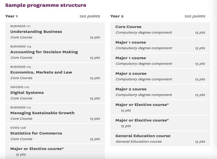Screen dimensions: 217x159
Task: Click the Year 1 heading
Action: coord(11,16)
